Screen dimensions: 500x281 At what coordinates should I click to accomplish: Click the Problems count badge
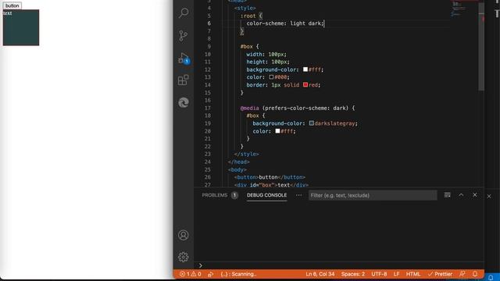[234, 195]
